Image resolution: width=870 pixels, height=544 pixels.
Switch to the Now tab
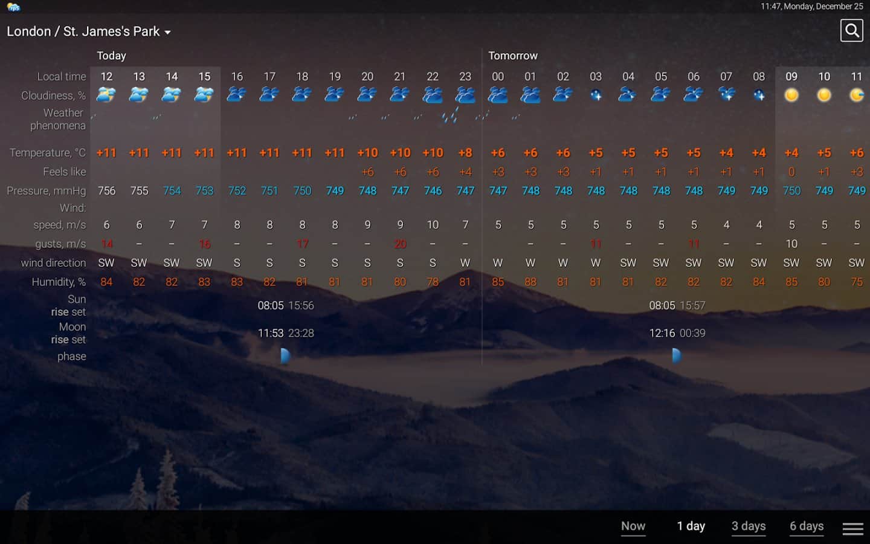[x=633, y=526]
